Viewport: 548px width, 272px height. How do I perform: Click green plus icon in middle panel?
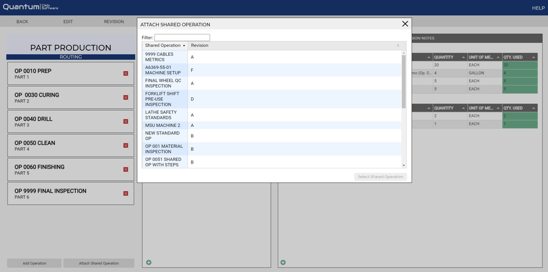tap(149, 263)
